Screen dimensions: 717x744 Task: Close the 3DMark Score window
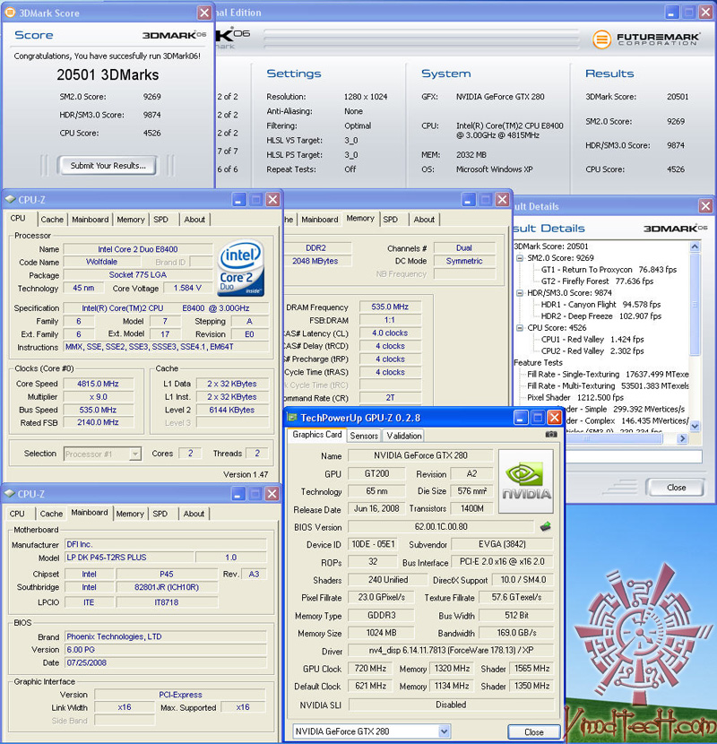pyautogui.click(x=204, y=13)
